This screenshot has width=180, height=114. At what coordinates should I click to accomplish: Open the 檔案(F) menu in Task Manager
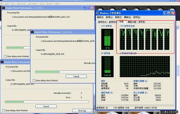pos(100,17)
